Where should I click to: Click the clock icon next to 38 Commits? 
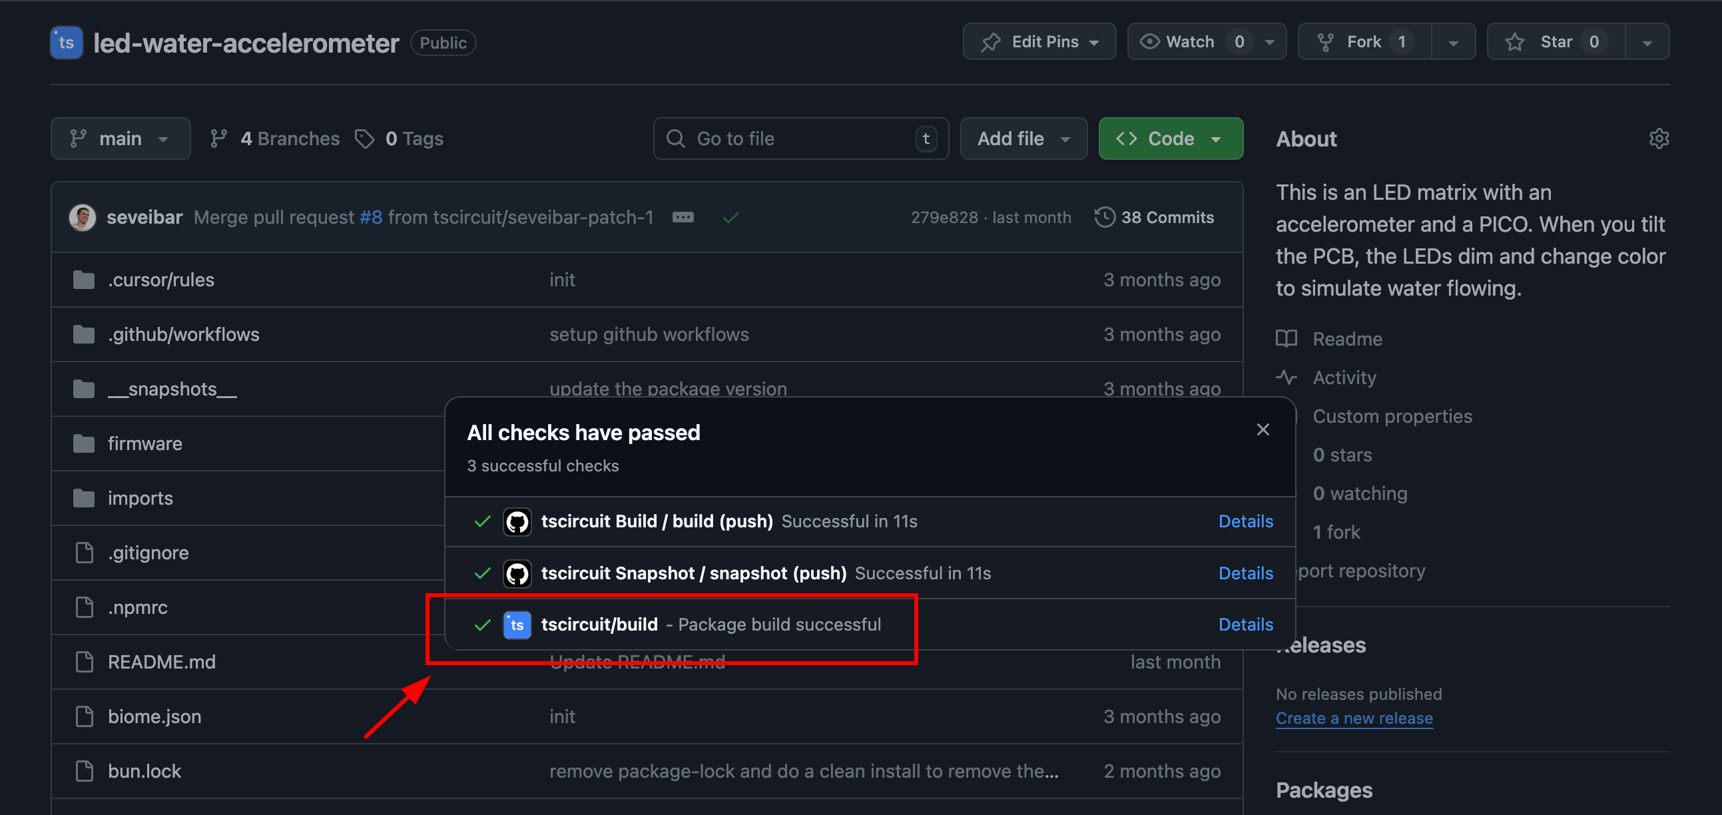[1103, 216]
